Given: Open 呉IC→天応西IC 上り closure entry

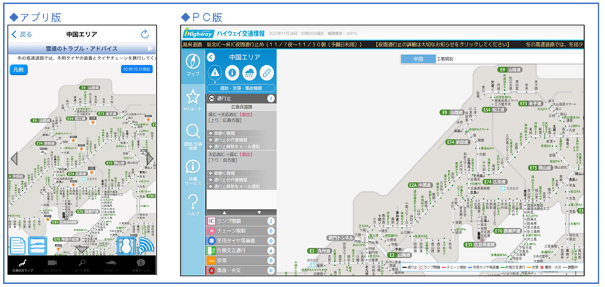Looking at the screenshot, I should click(x=241, y=118).
